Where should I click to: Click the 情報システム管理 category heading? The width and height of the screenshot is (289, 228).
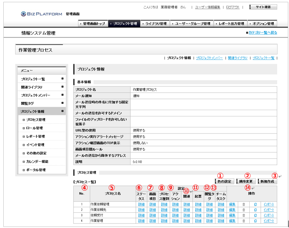click(38, 33)
